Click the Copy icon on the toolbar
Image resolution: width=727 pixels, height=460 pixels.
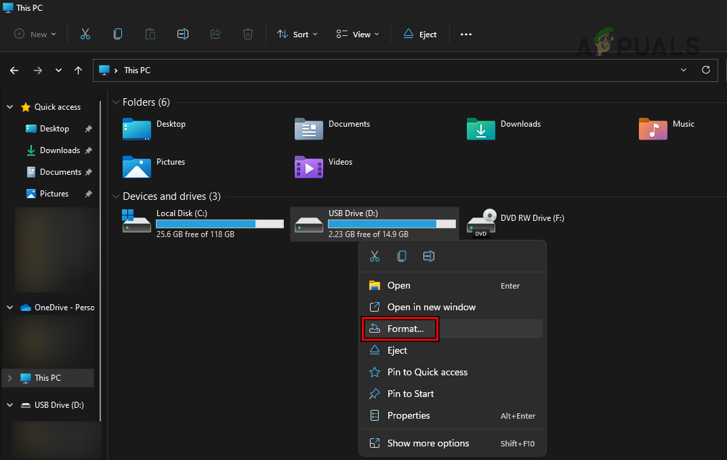pyautogui.click(x=117, y=33)
